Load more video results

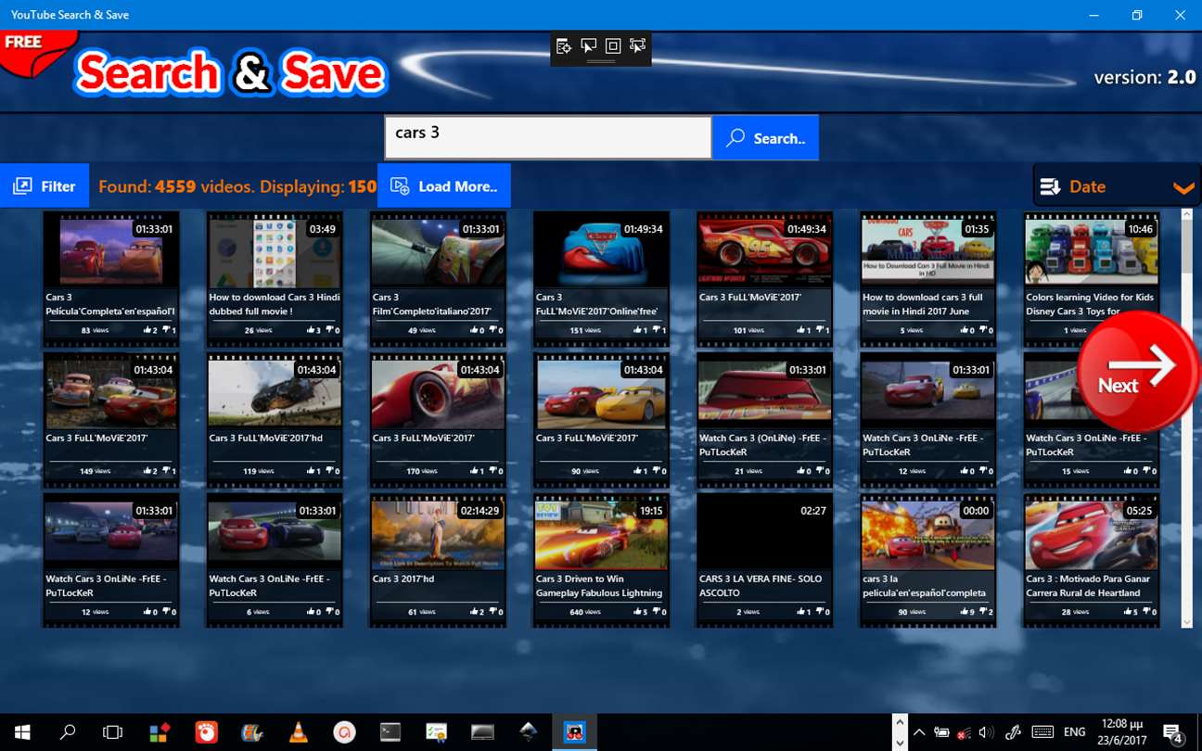pyautogui.click(x=444, y=186)
